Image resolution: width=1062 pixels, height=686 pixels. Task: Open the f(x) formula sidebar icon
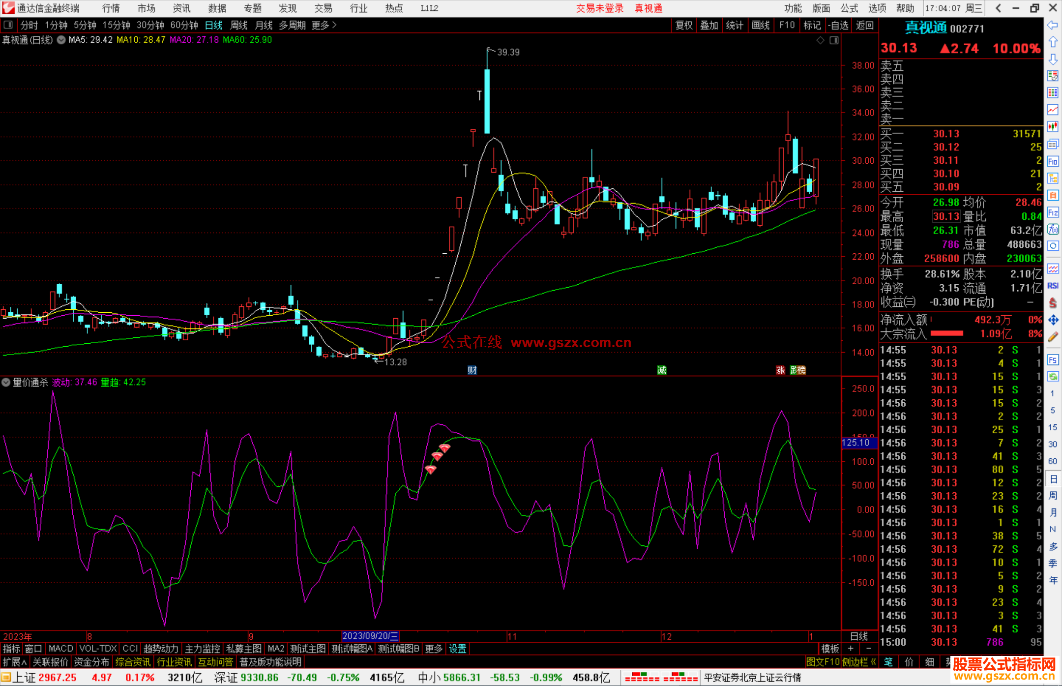coord(1053,229)
